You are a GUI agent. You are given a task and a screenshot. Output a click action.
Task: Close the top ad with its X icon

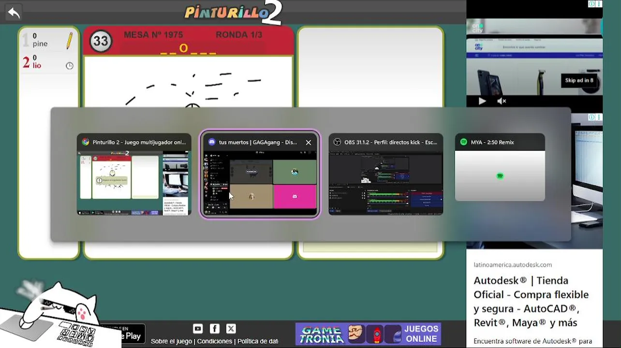pyautogui.click(x=599, y=4)
